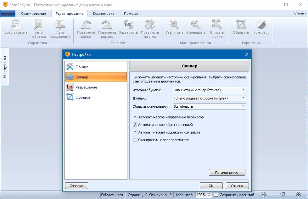Switch to Сканирование ribbon tab
The image size is (308, 199).
[33, 14]
